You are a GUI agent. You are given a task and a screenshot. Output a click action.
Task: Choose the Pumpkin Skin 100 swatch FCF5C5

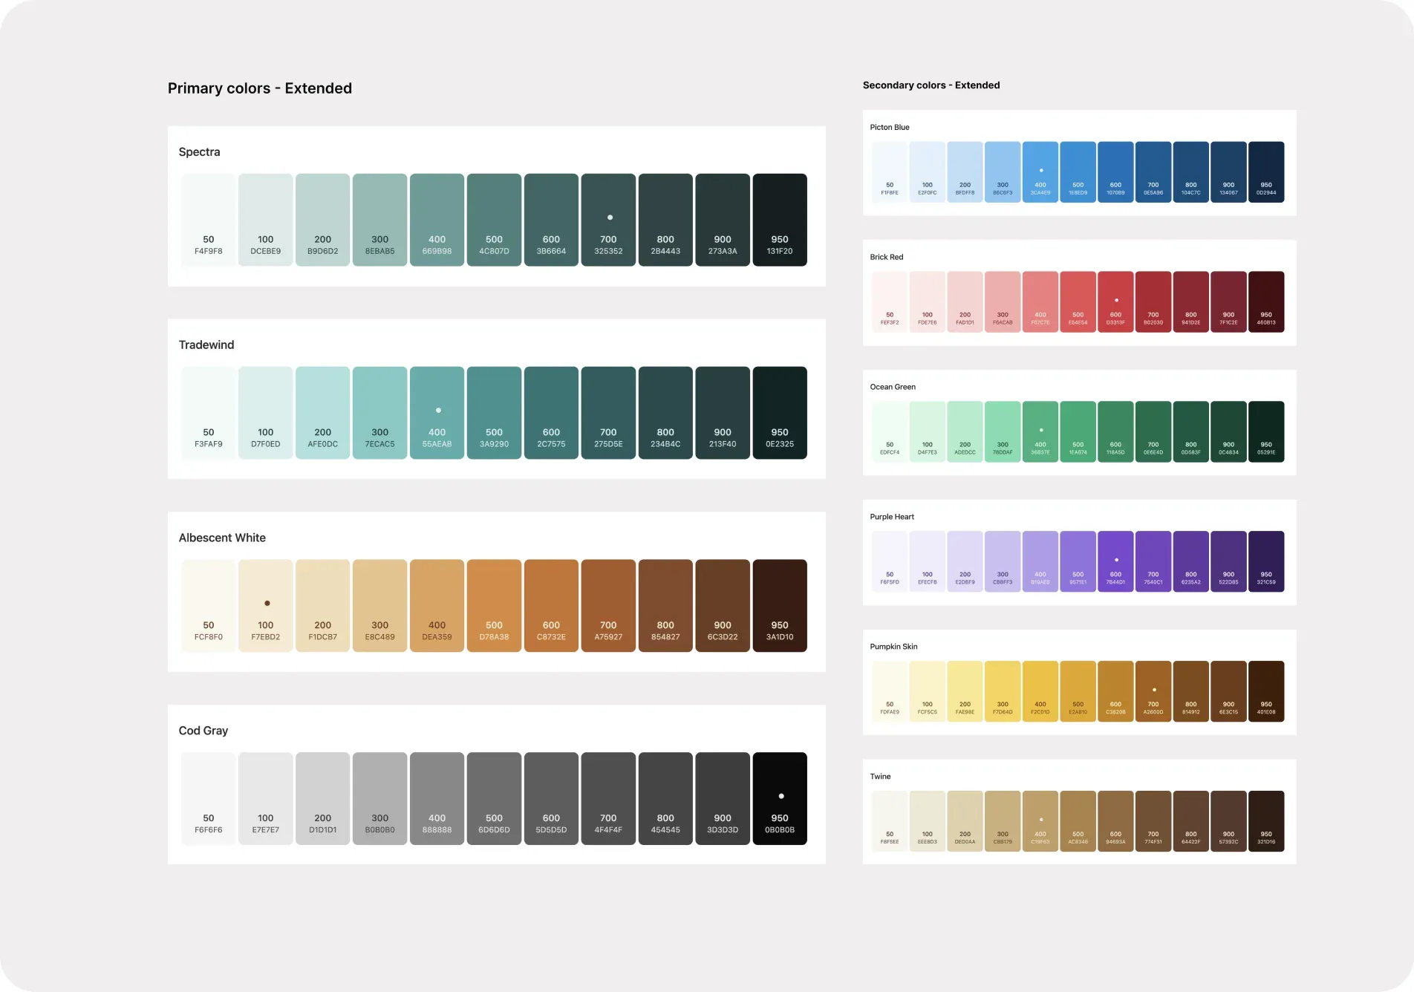coord(928,692)
